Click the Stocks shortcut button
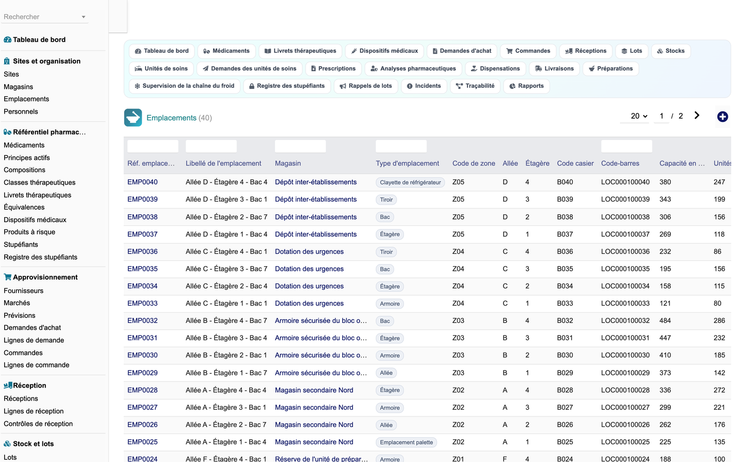This screenshot has height=462, width=747. pyautogui.click(x=670, y=51)
